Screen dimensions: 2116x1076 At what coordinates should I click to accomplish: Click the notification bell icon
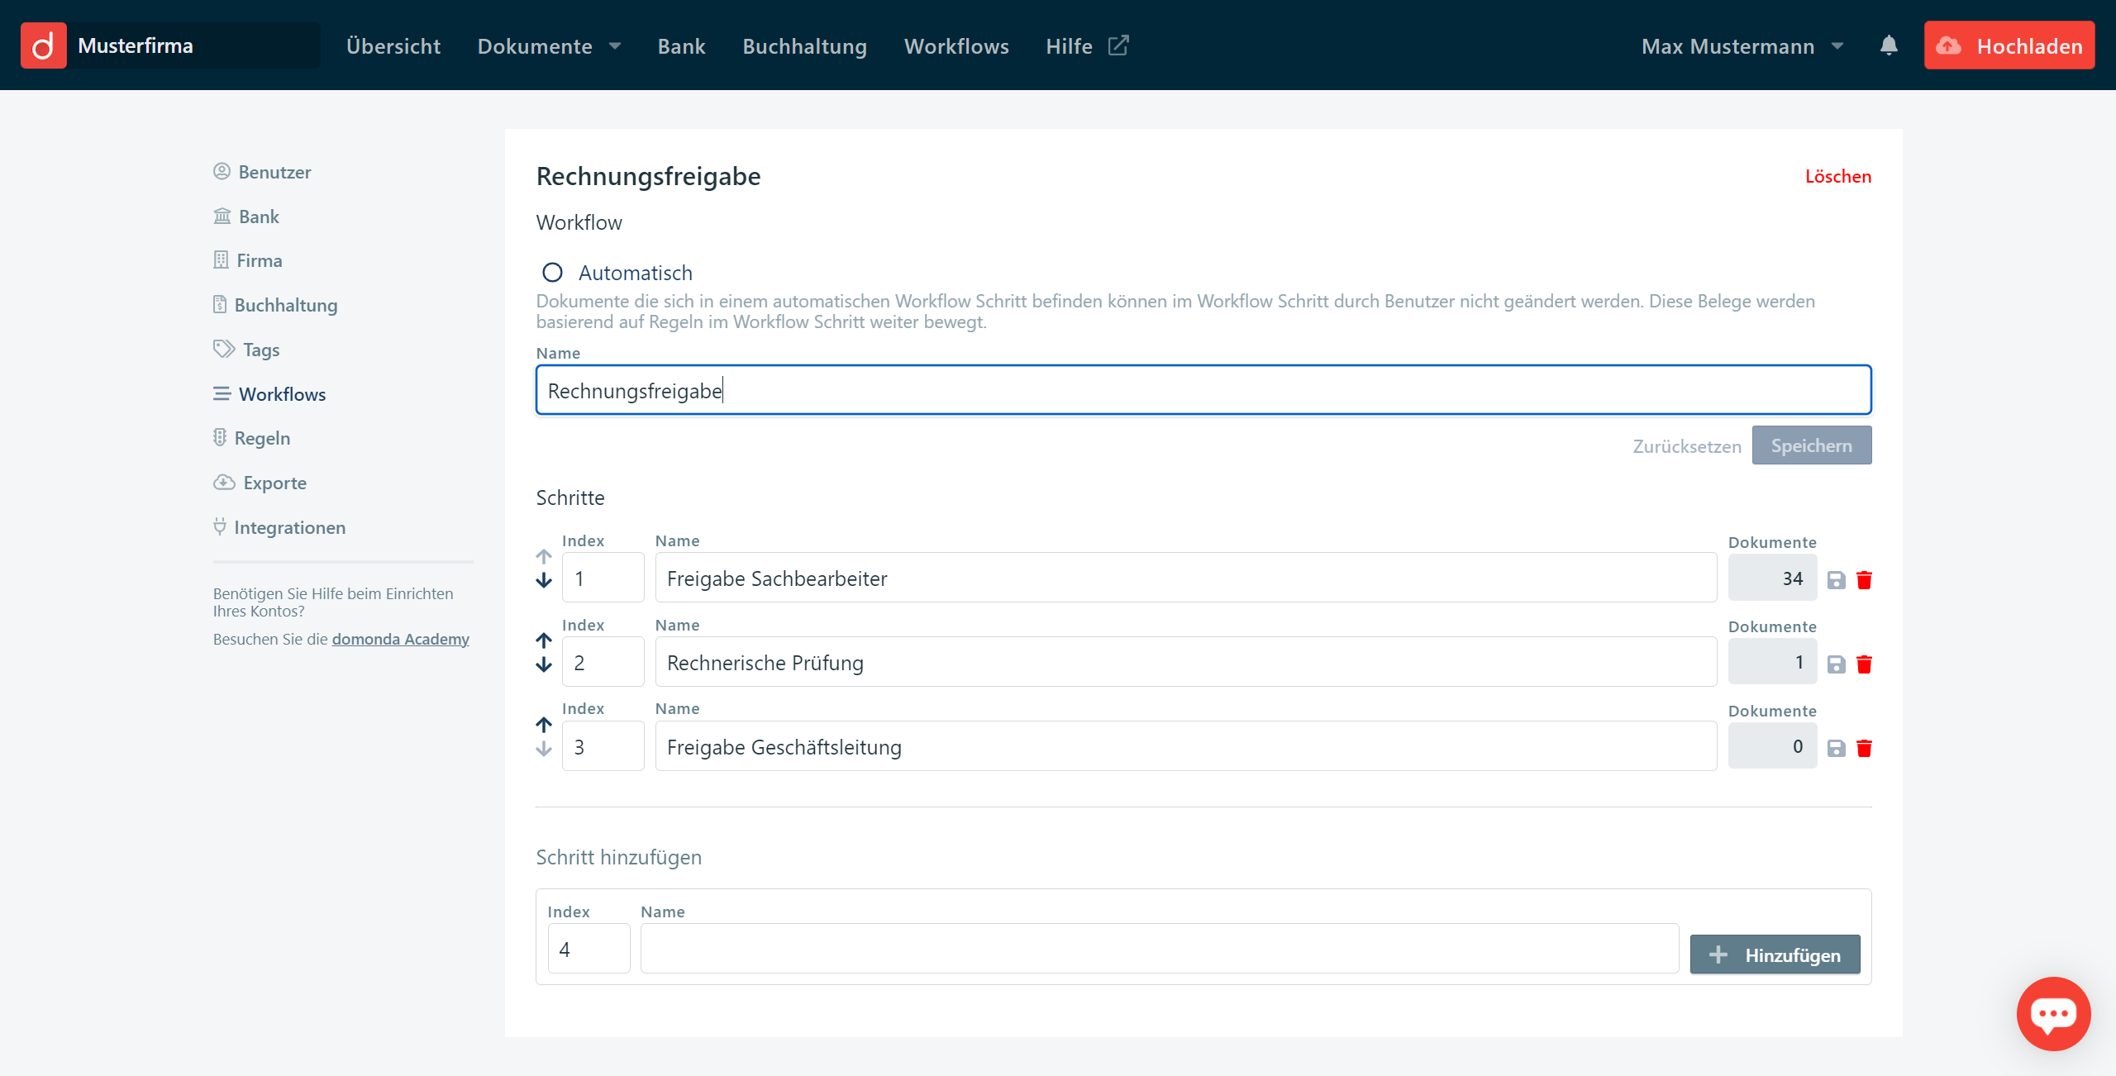point(1888,45)
